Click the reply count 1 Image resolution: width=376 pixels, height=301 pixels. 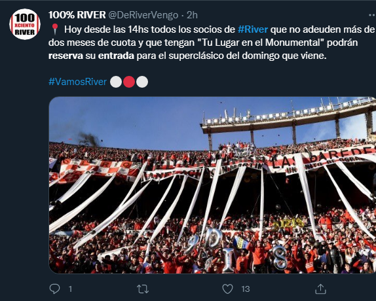pos(70,289)
